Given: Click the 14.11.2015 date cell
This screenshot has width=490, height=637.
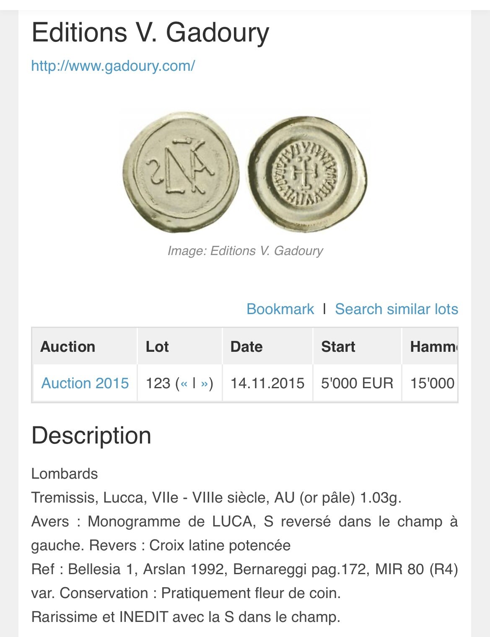Looking at the screenshot, I should [267, 383].
